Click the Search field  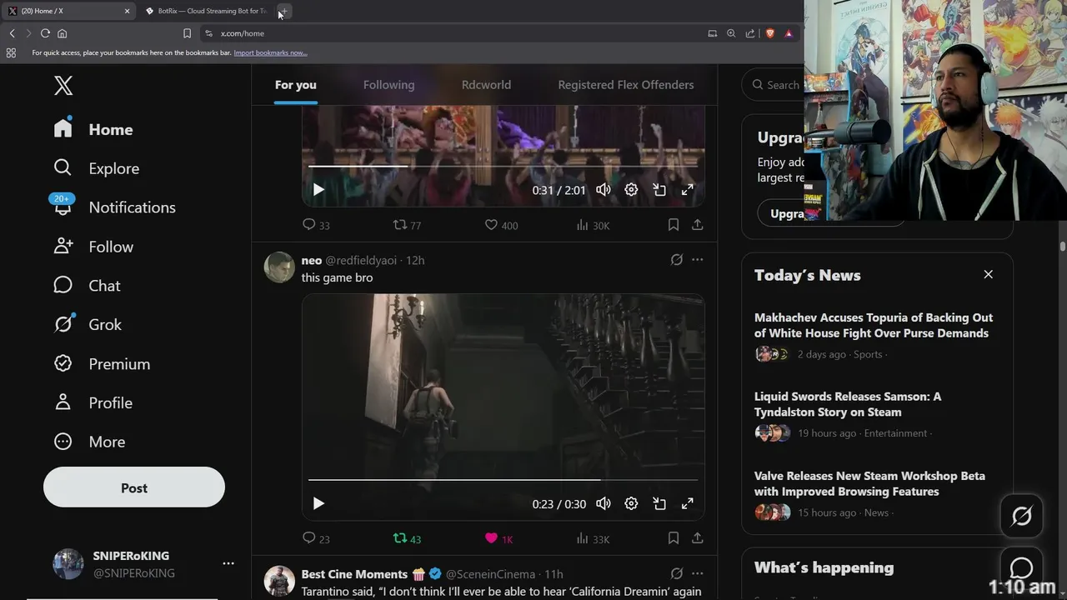point(774,85)
